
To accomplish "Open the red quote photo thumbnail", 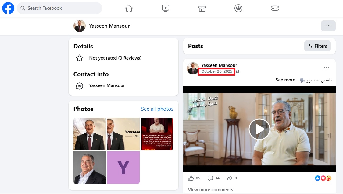I will point(157,134).
